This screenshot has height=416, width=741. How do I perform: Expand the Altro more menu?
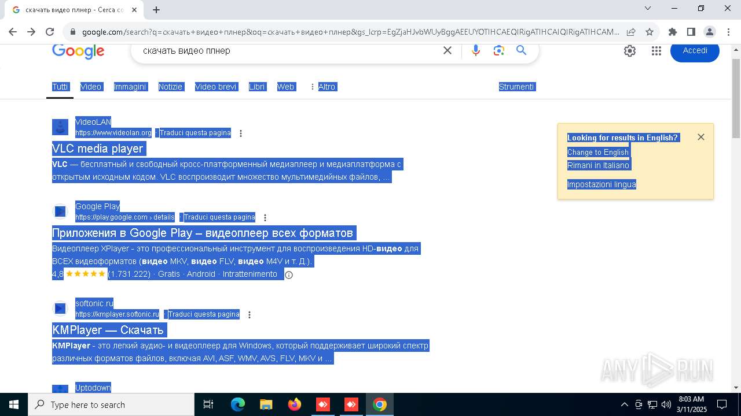click(x=323, y=87)
